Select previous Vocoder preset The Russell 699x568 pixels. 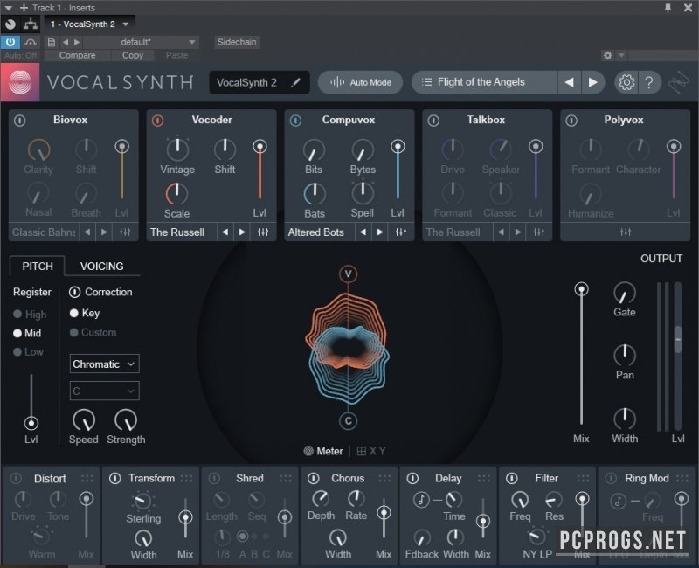(x=225, y=232)
